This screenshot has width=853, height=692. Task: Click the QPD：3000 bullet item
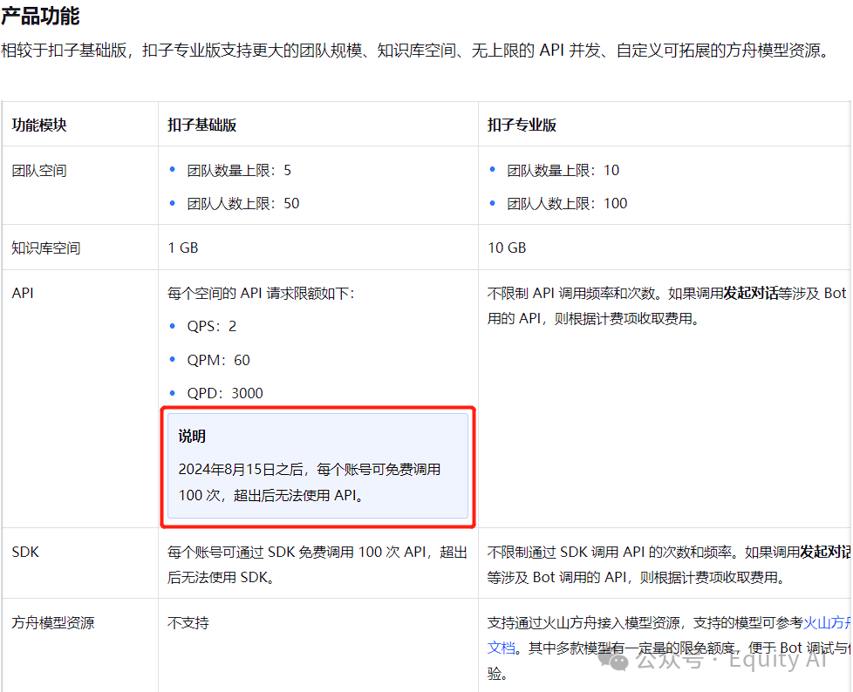coord(225,393)
